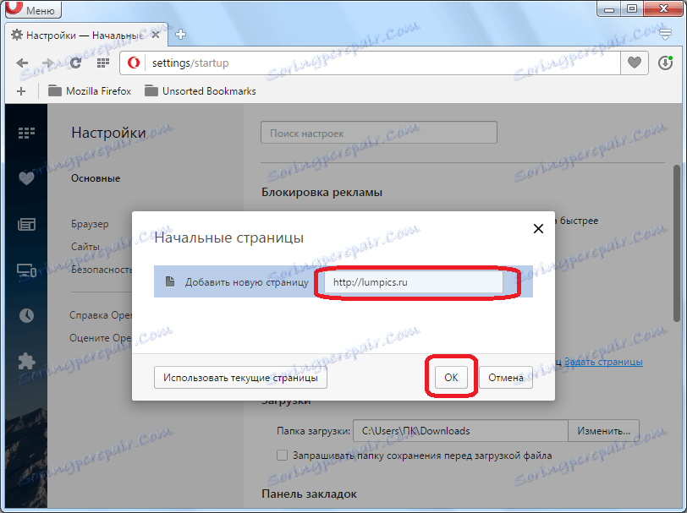Open the tab menu icon at top right
The height and width of the screenshot is (513, 687).
pyautogui.click(x=665, y=34)
